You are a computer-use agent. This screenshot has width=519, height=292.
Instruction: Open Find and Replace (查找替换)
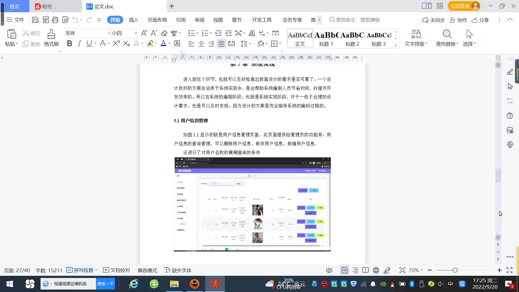[447, 38]
